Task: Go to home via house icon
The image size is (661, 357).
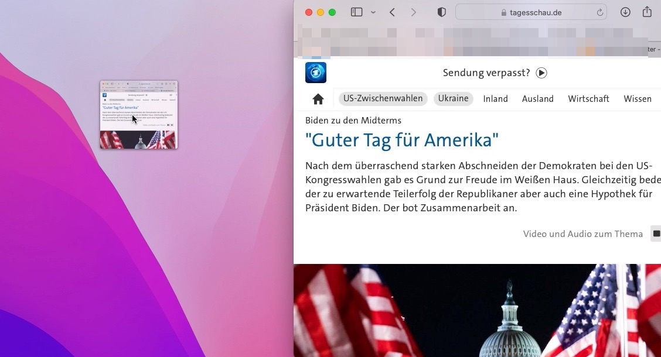Action: [318, 99]
